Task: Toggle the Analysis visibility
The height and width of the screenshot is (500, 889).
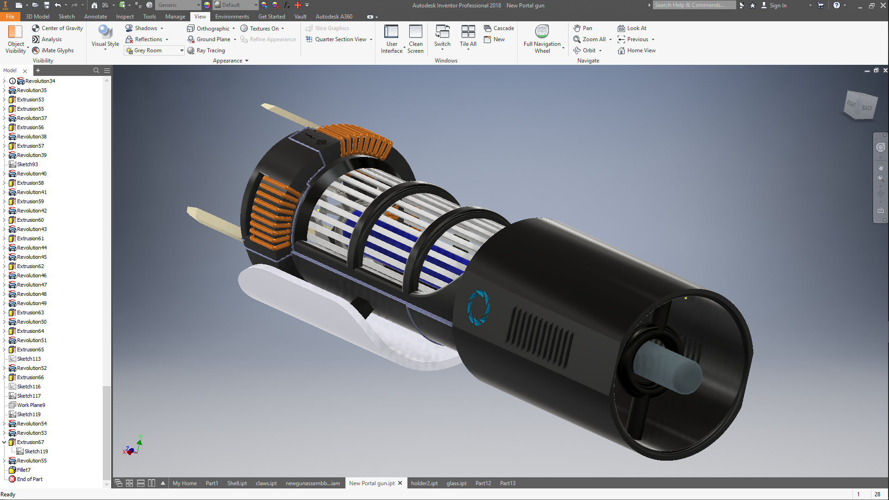Action: (x=47, y=39)
